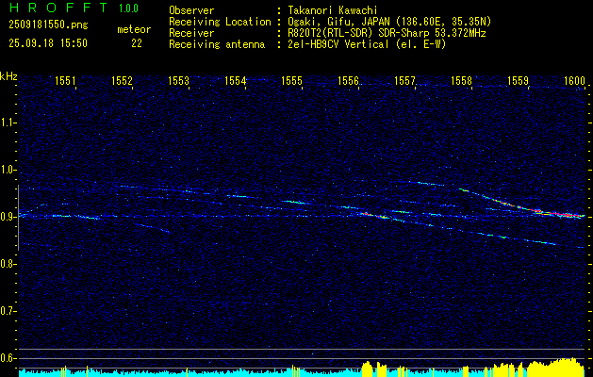
Task: Click the Receiving Location label
Action: click(220, 22)
